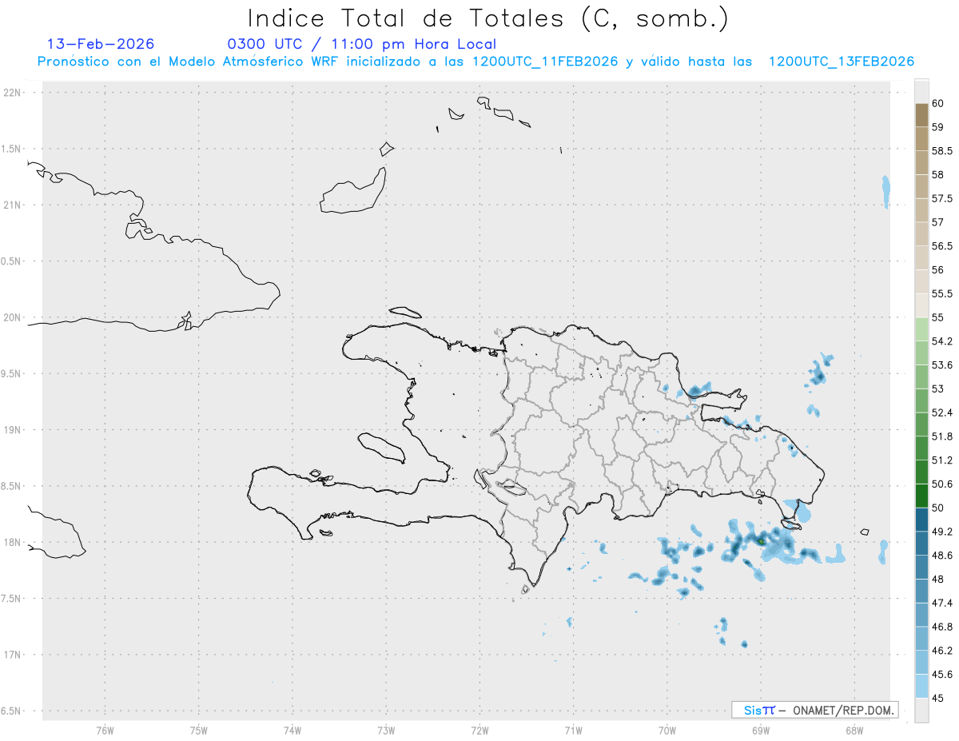Pick the legend swatch between 45 and 45.6
This screenshot has width=959, height=741.
point(921,687)
